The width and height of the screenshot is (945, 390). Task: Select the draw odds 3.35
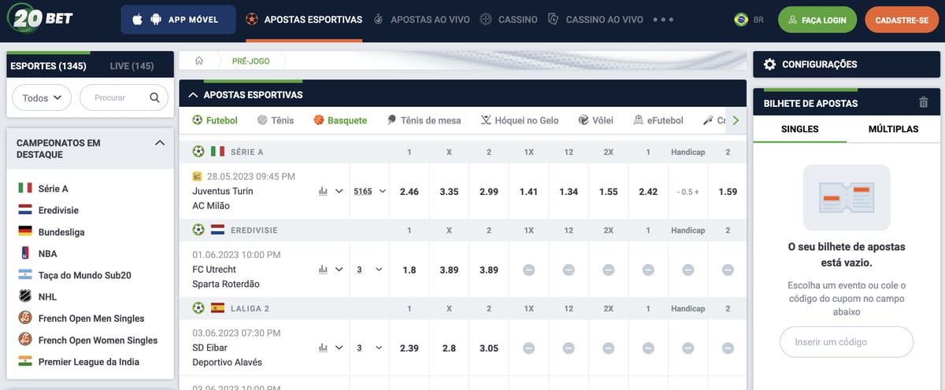click(449, 191)
